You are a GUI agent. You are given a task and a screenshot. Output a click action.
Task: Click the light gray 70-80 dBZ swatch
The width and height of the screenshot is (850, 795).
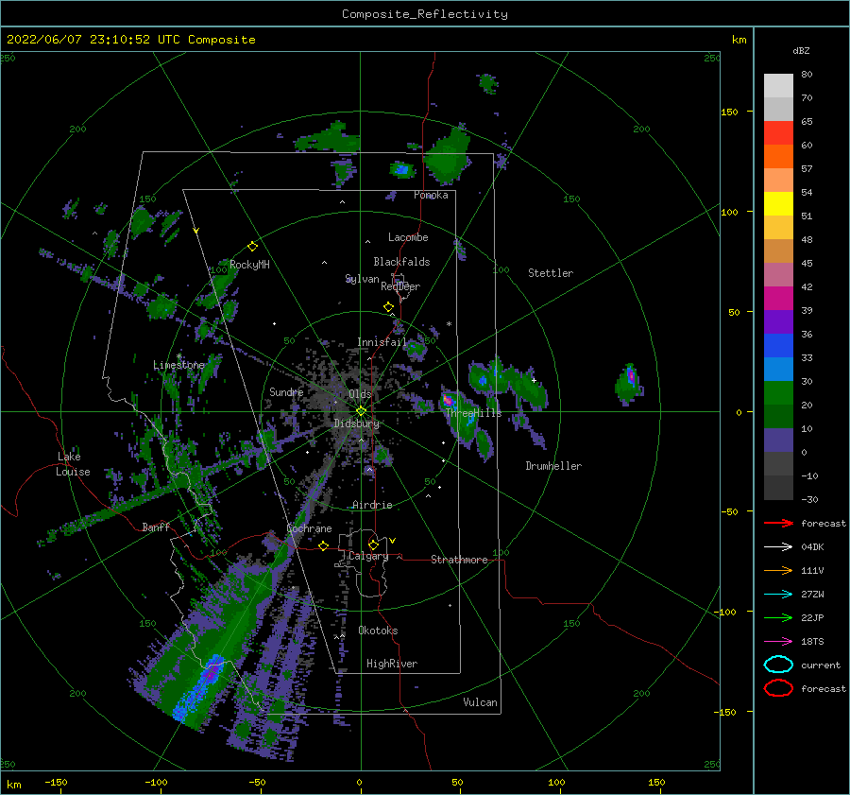point(778,86)
